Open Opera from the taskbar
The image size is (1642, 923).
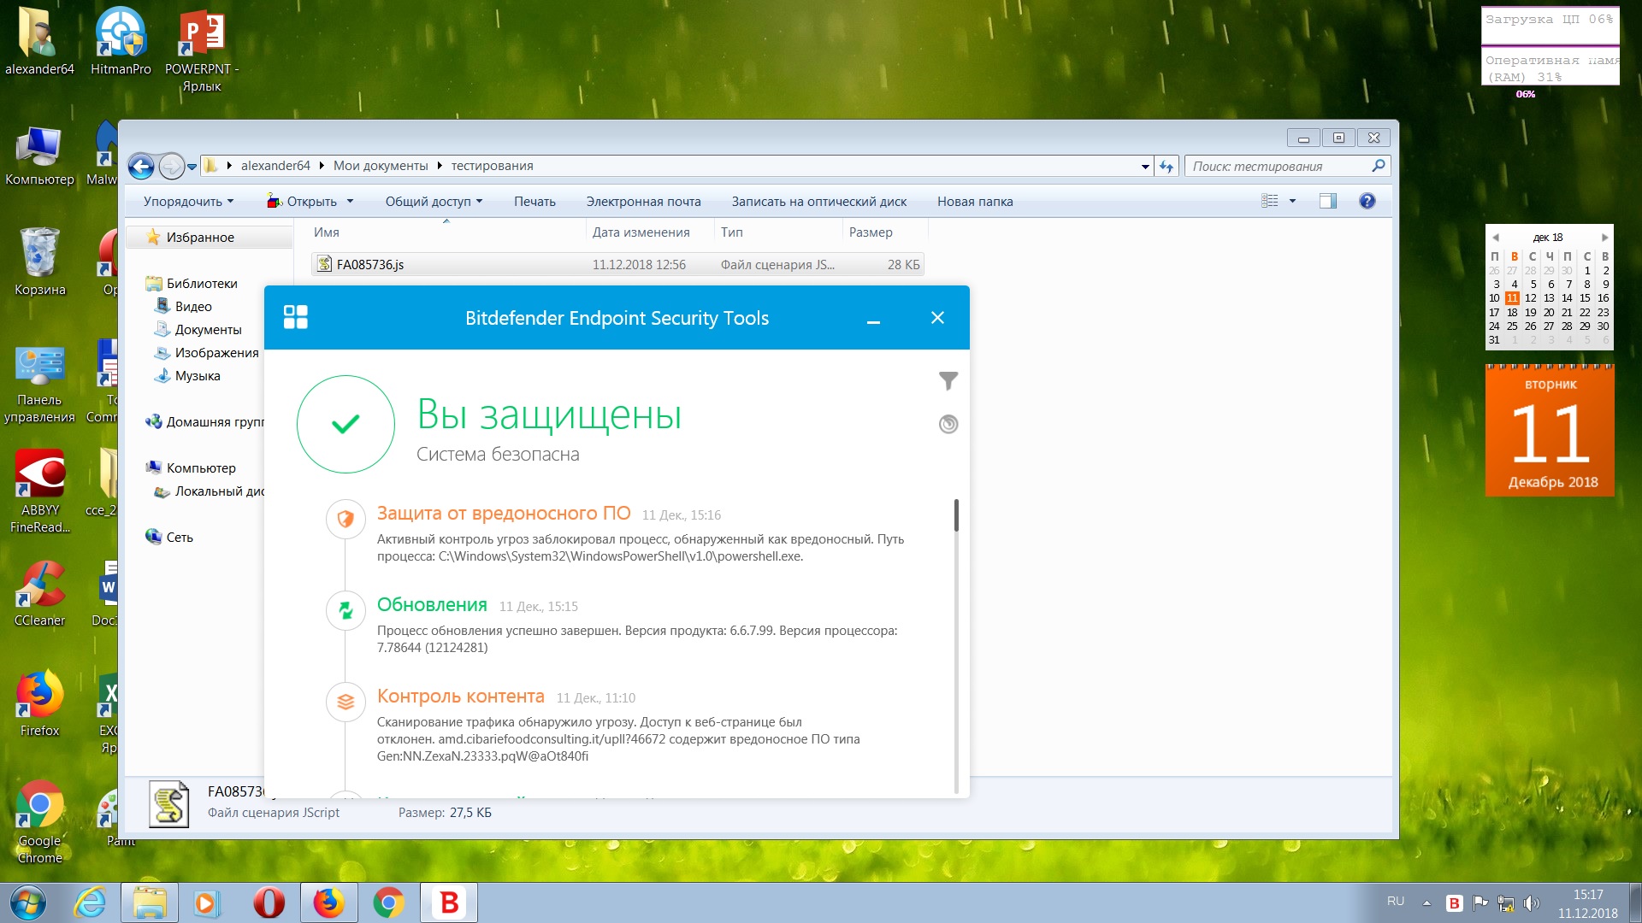tap(269, 903)
